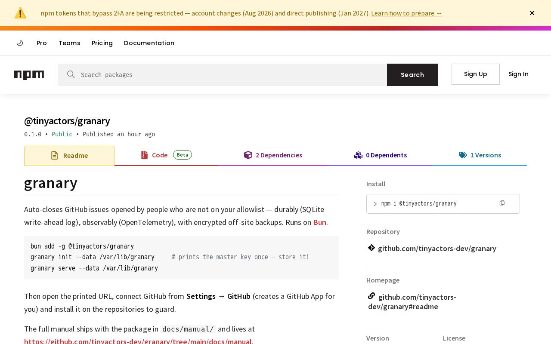
Task: Click the search magnifier icon
Action: click(x=71, y=74)
